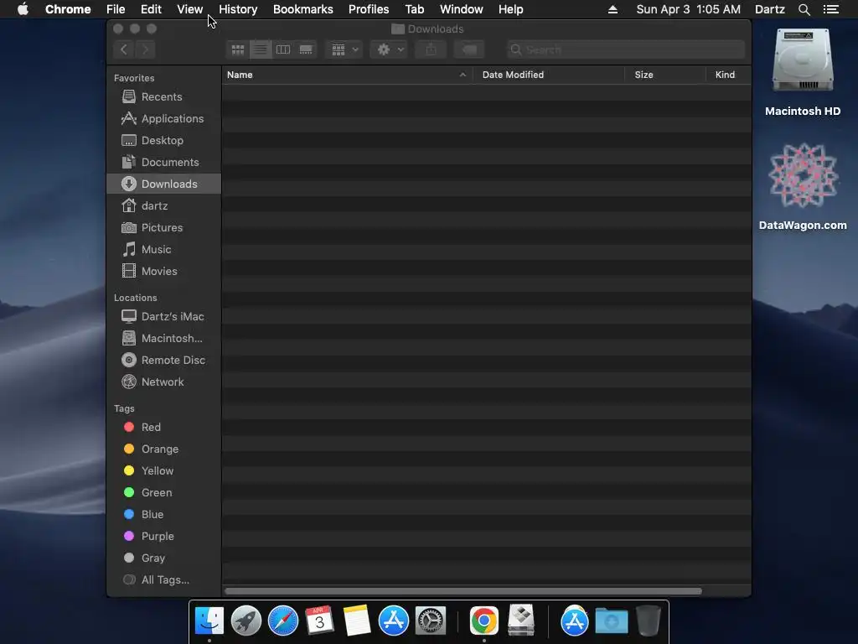Select Macintosh HD in sidebar Locations
Image resolution: width=858 pixels, height=644 pixels.
[x=163, y=339]
